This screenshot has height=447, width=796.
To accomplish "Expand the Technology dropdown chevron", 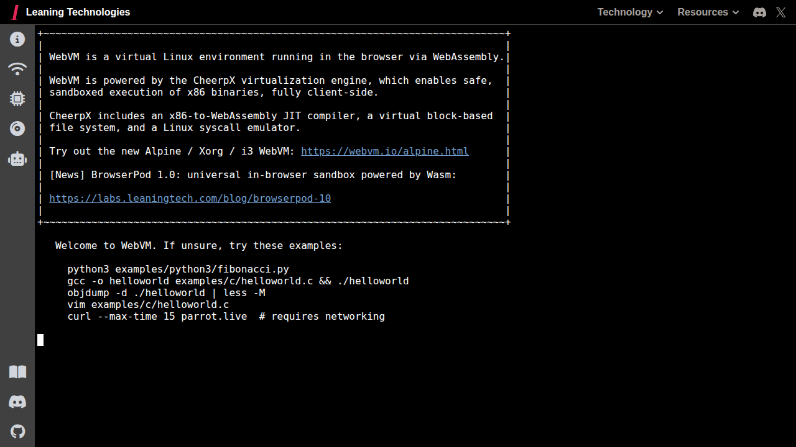I will (x=659, y=12).
